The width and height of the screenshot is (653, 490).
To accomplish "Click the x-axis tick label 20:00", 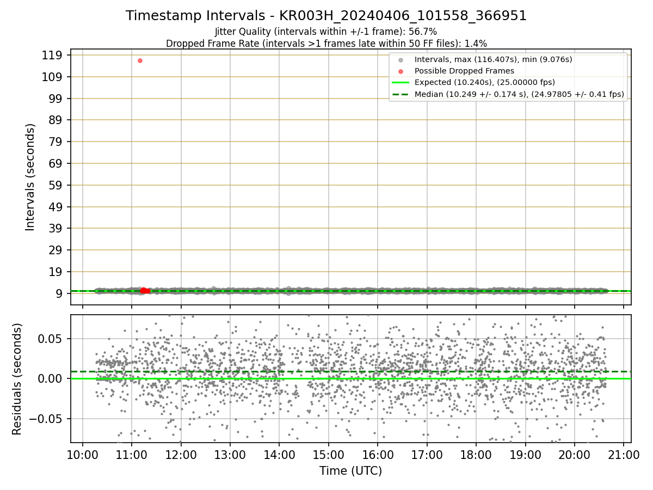I will click(x=575, y=454).
